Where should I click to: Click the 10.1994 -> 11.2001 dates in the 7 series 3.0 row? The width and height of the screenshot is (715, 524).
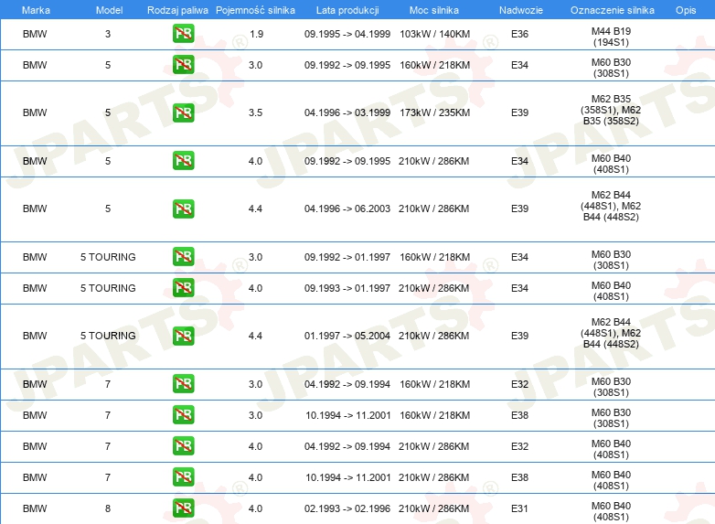pyautogui.click(x=348, y=415)
